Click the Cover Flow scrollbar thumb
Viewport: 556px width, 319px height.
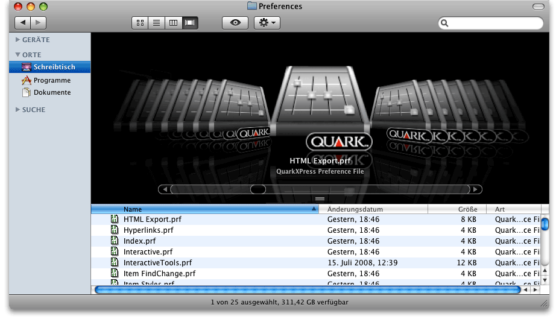tap(257, 189)
